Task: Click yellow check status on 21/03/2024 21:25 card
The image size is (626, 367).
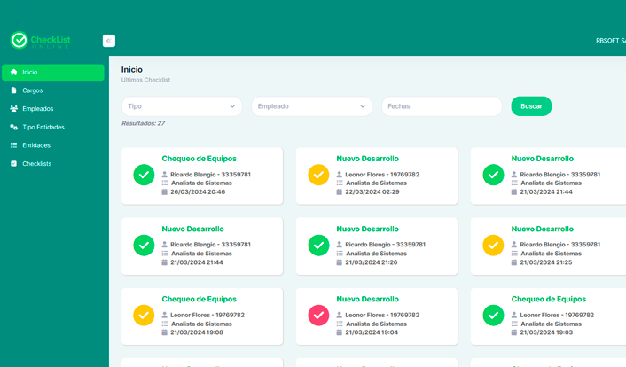Action: click(x=494, y=246)
